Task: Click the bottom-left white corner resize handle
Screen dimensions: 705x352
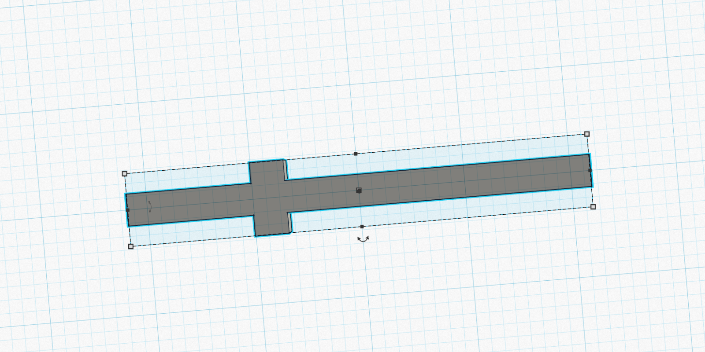Action: pos(130,246)
